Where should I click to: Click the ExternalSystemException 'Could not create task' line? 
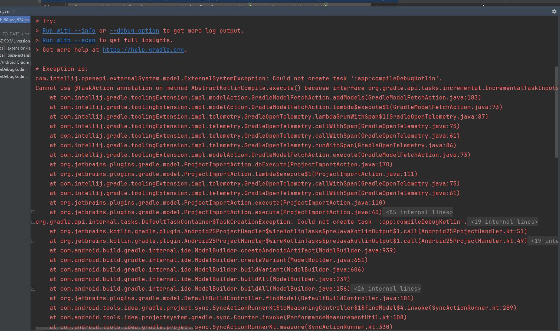coord(239,79)
